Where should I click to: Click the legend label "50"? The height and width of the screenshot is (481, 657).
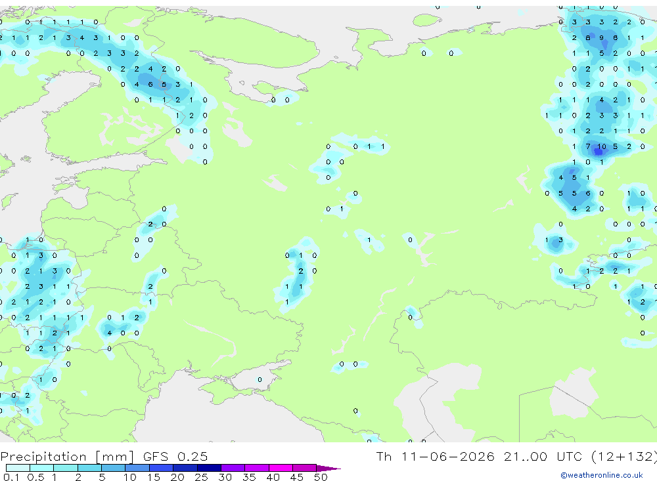point(321,477)
